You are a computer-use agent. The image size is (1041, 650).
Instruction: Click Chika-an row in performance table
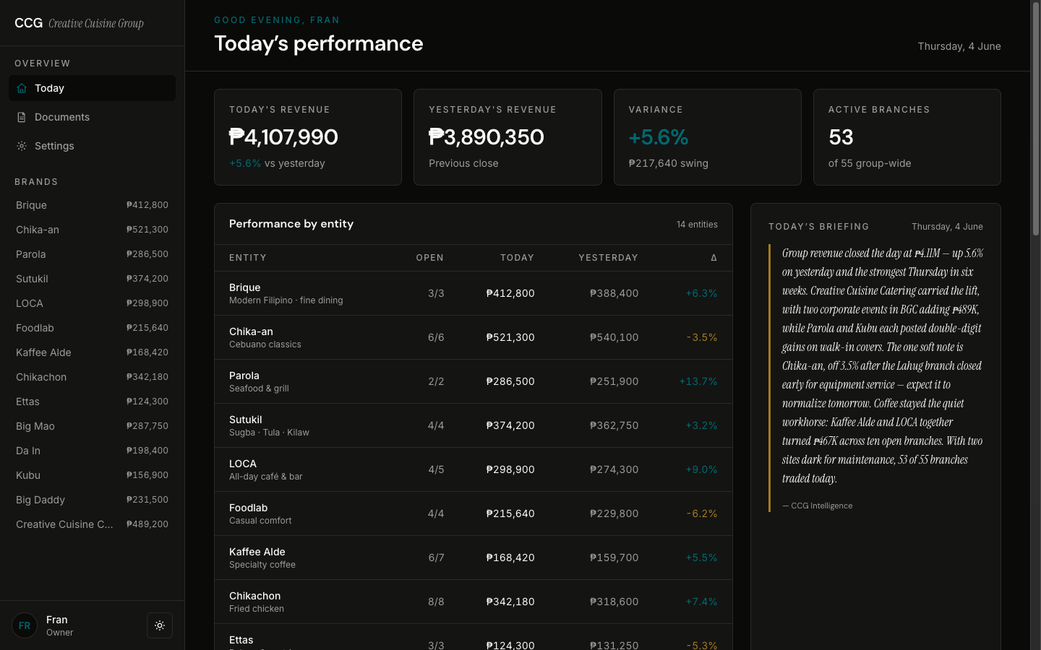pyautogui.click(x=474, y=337)
